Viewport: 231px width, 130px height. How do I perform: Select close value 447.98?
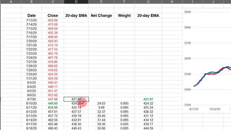point(53,99)
